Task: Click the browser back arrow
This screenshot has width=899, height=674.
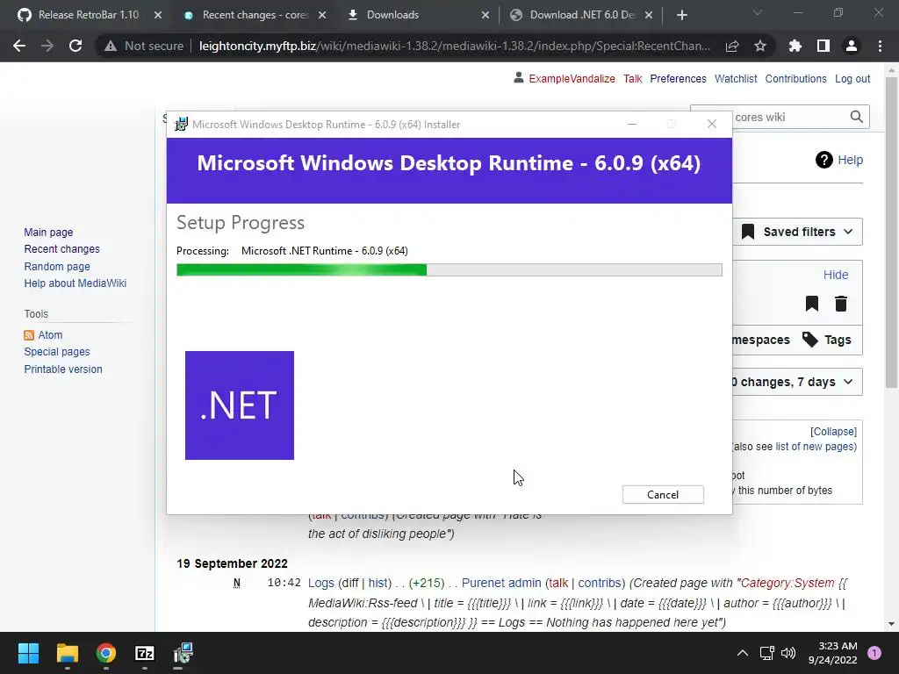Action: [19, 46]
